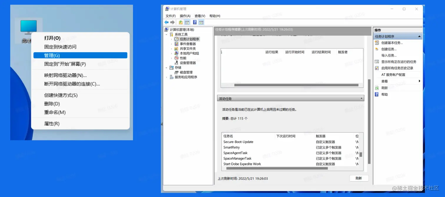
Task: Expand the 本地用户和组 tree node arrow
Action: [x=172, y=53]
